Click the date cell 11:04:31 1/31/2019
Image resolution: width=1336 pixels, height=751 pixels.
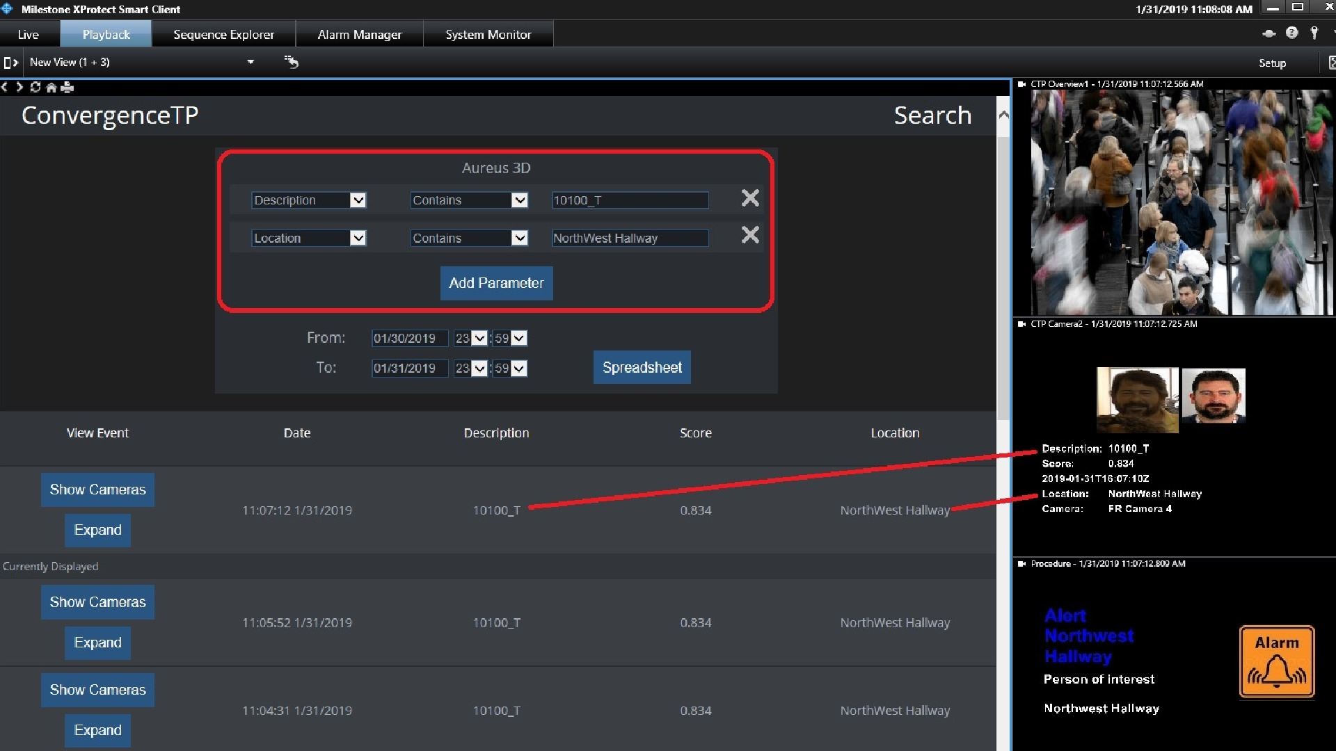point(297,711)
